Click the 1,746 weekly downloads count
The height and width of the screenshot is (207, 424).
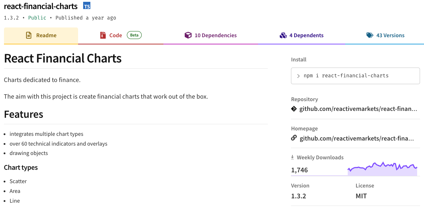coord(299,170)
